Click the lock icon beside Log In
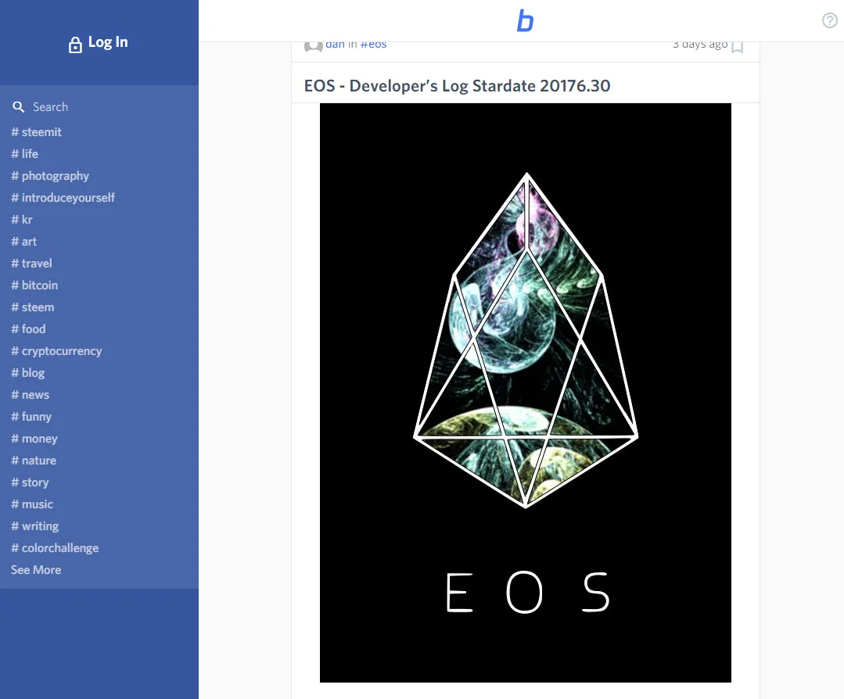This screenshot has height=699, width=844. [75, 45]
